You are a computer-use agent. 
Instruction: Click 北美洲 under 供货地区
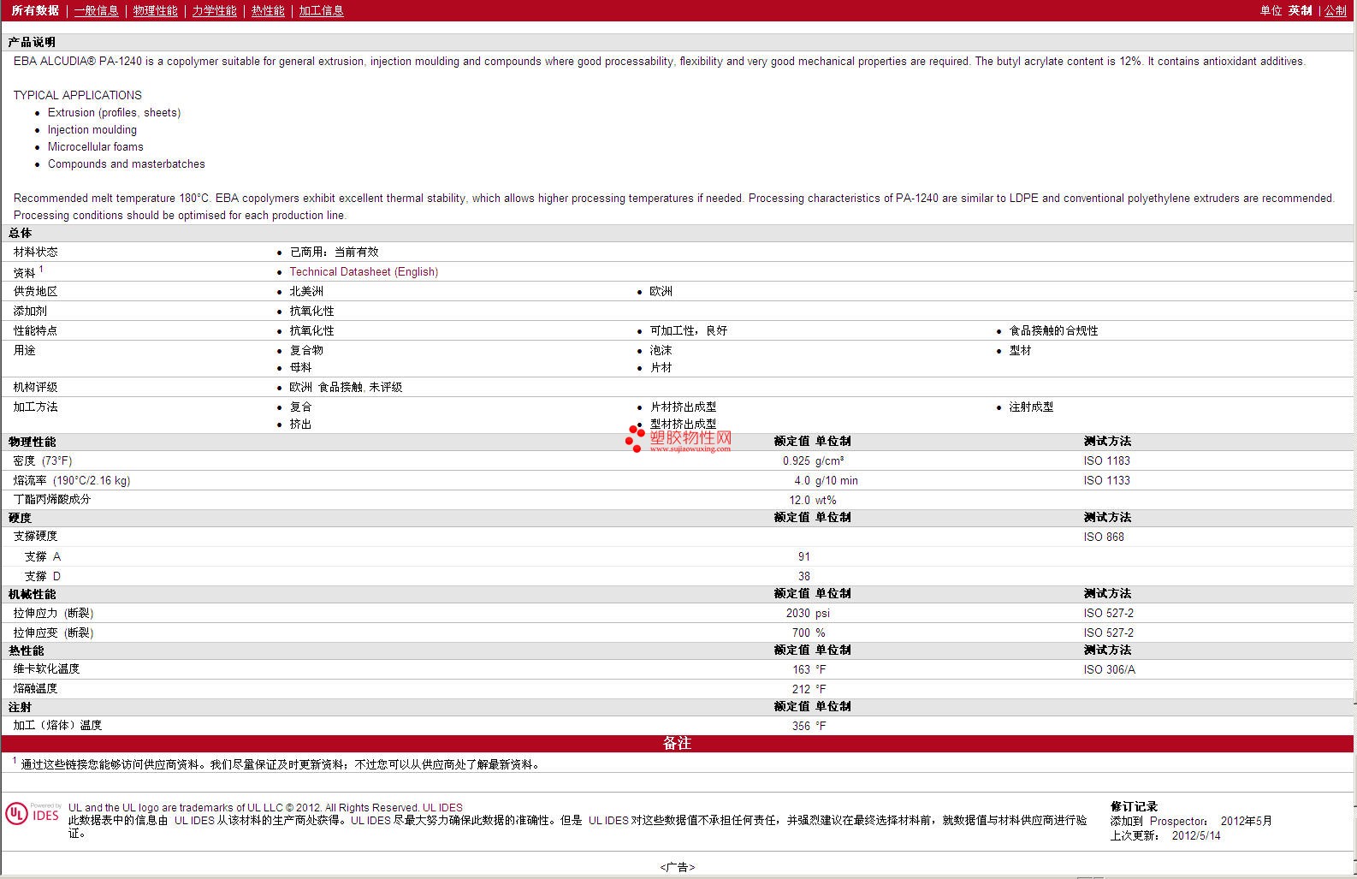[x=306, y=291]
